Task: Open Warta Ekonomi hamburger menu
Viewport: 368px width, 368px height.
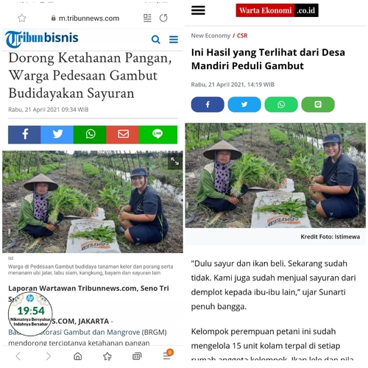Action: click(x=198, y=10)
